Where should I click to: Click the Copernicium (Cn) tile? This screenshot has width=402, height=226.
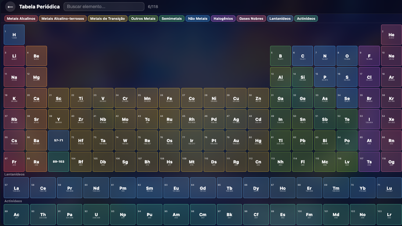[x=258, y=162]
